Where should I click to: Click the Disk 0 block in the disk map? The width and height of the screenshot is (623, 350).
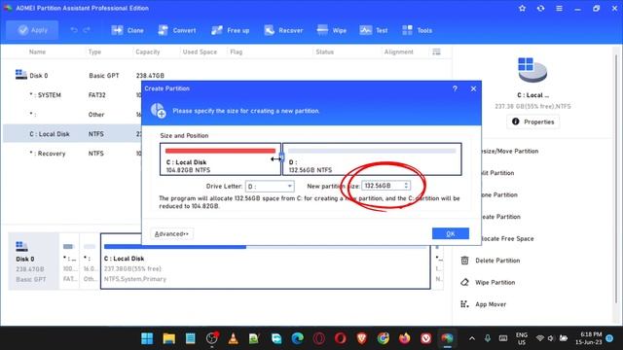(33, 262)
